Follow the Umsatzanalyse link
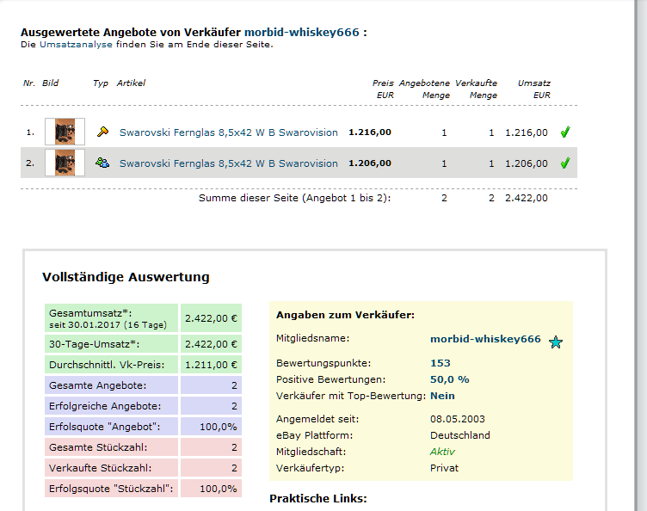 [76, 45]
